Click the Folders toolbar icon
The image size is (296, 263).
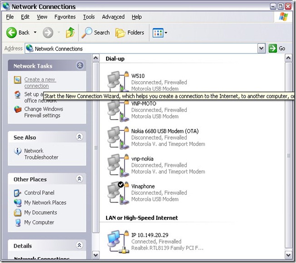(x=120, y=33)
